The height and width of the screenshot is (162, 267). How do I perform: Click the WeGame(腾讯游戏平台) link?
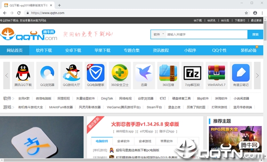tap(124, 107)
